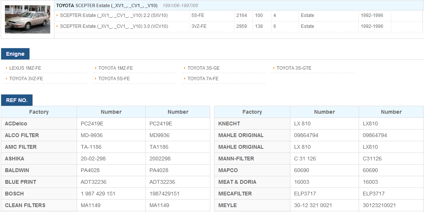
Task: Click the MD-9936 reference number
Action: pyautogui.click(x=92, y=135)
